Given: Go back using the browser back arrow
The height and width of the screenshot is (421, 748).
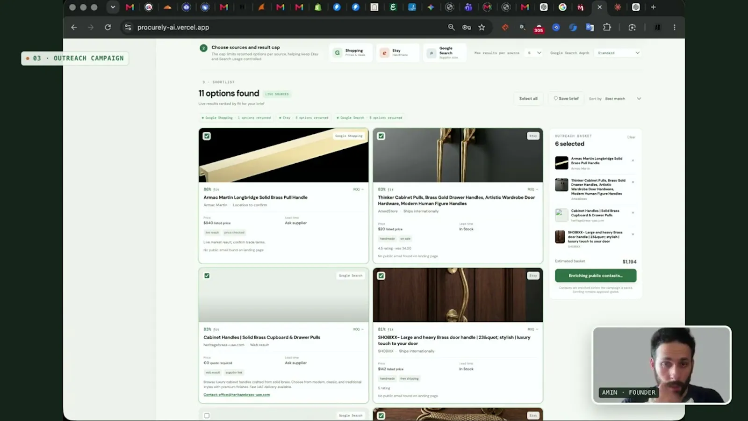Looking at the screenshot, I should [74, 27].
